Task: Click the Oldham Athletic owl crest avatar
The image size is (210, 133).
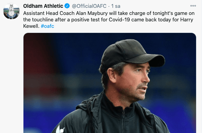Action: (x=11, y=11)
